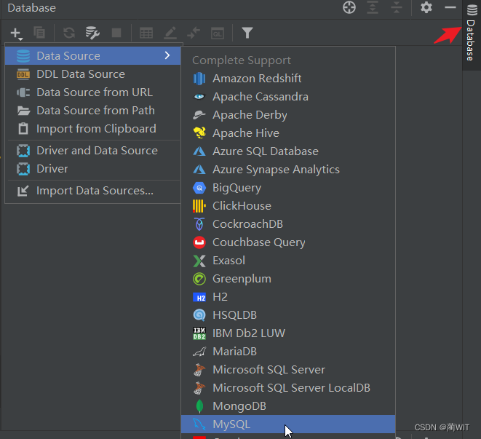Select Apache Cassandra
The height and width of the screenshot is (439, 481).
[x=288, y=97]
